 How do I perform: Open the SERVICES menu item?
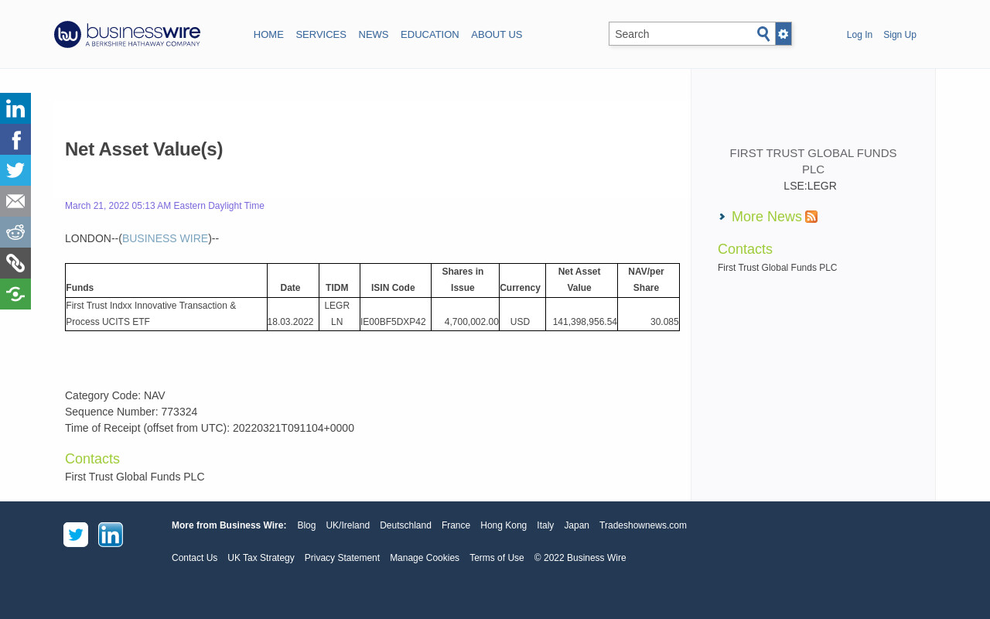point(321,35)
